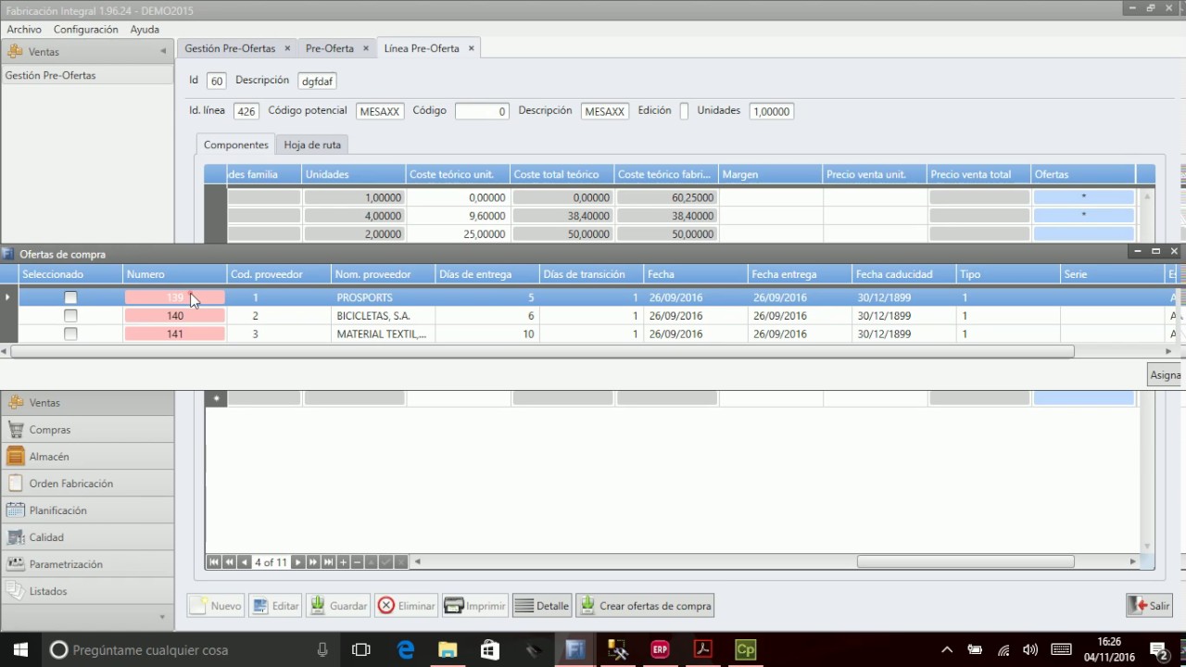Go to last record in navigator
The image size is (1186, 667).
click(x=328, y=562)
